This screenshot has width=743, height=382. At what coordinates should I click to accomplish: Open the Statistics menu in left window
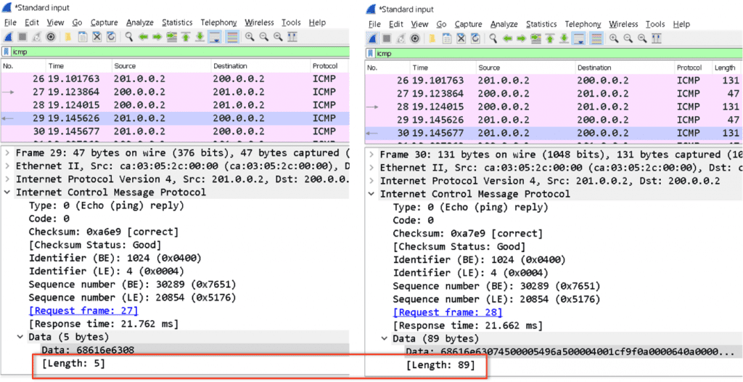pyautogui.click(x=177, y=23)
